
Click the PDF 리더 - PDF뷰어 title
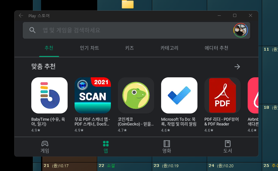(222, 122)
